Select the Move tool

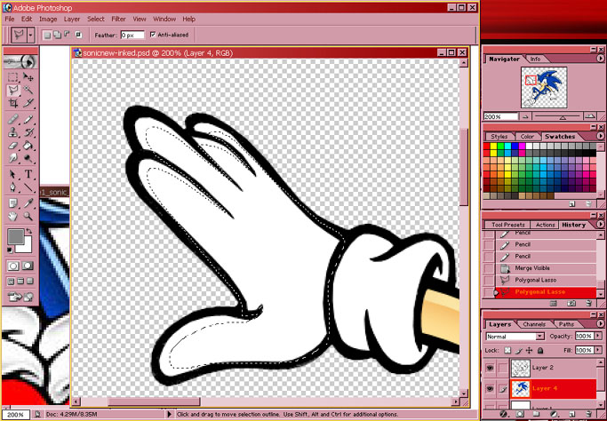click(28, 77)
